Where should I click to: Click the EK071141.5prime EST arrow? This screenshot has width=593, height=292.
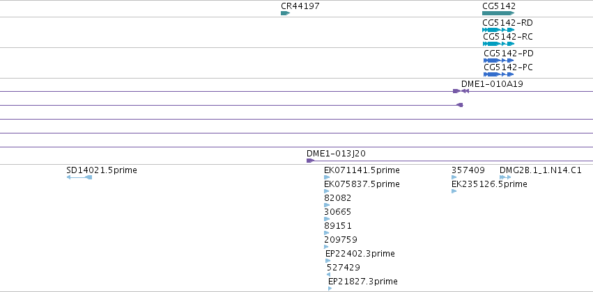[x=327, y=177]
